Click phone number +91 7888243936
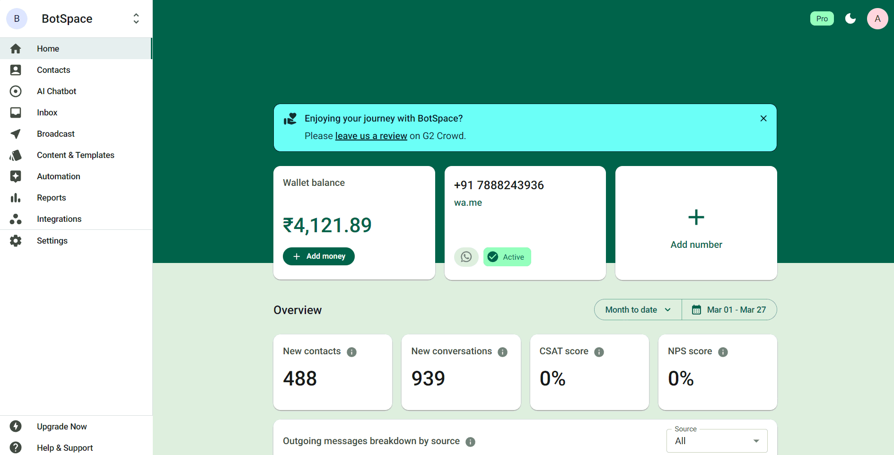Image resolution: width=894 pixels, height=455 pixels. tap(499, 185)
